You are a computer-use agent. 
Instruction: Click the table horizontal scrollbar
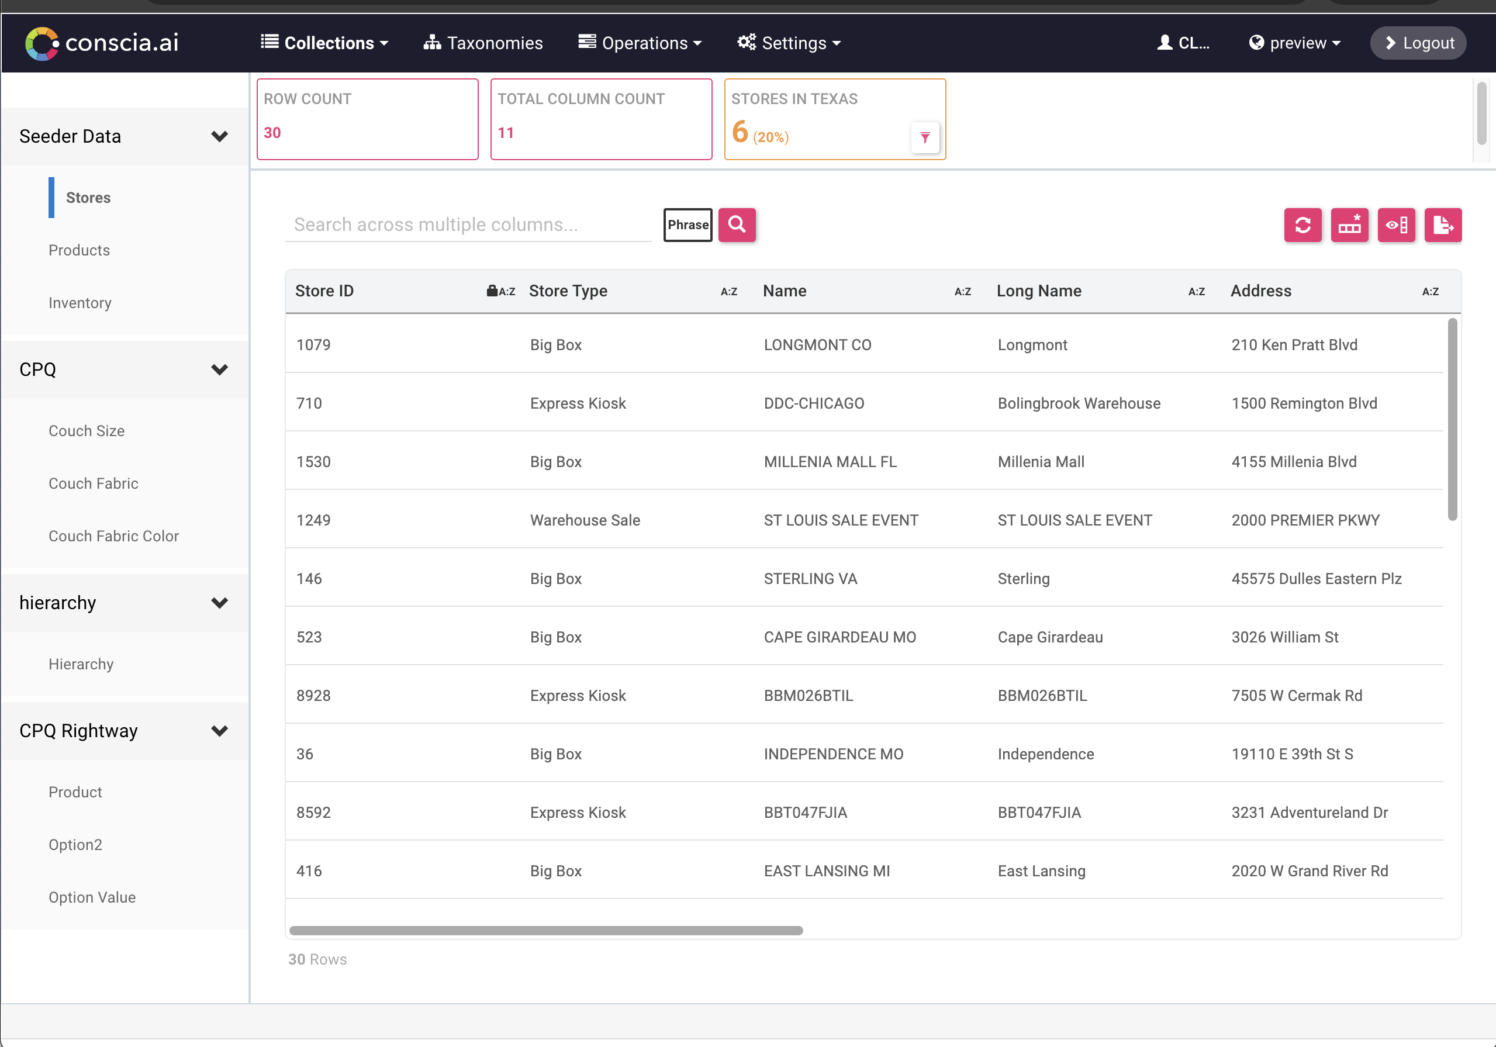pyautogui.click(x=546, y=931)
